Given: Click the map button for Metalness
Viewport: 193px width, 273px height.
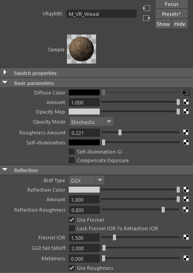Looking at the screenshot, I should tap(186, 258).
